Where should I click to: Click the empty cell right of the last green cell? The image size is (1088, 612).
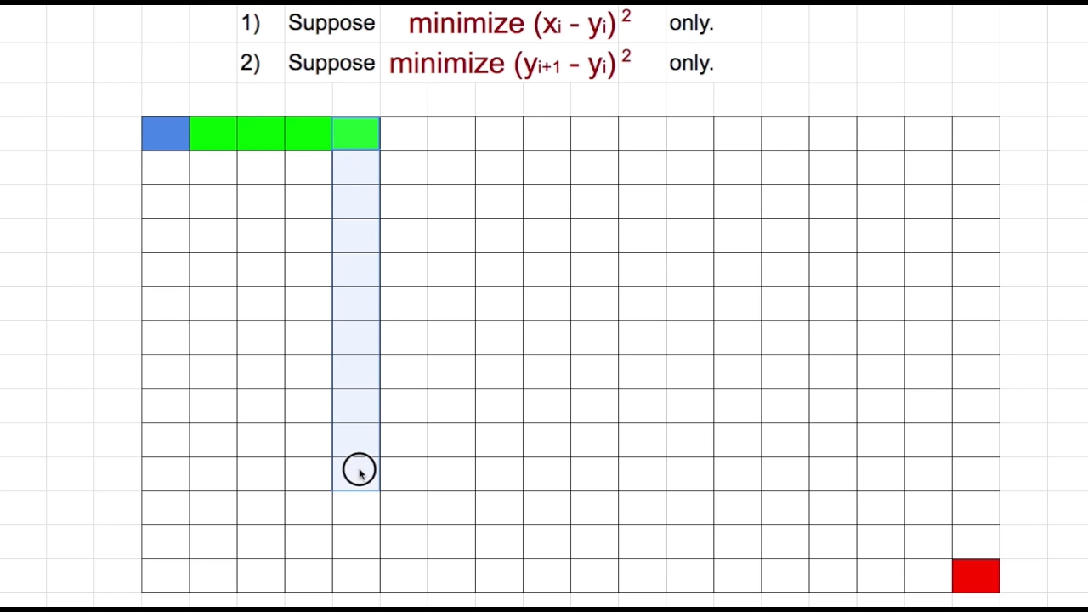click(x=404, y=134)
